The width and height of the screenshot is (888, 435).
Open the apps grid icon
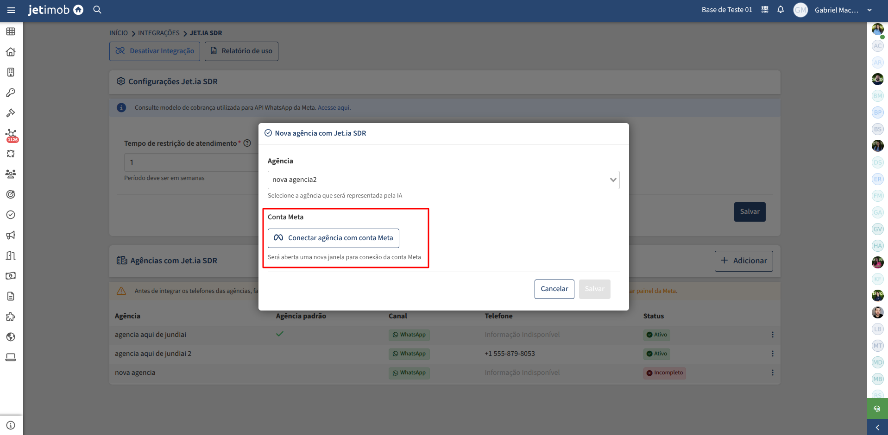765,10
